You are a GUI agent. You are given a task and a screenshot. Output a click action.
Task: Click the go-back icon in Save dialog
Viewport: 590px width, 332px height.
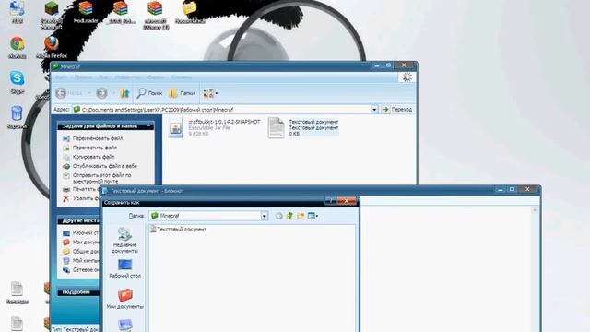click(x=278, y=216)
